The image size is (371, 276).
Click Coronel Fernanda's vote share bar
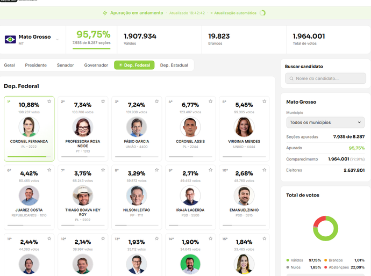click(29, 157)
